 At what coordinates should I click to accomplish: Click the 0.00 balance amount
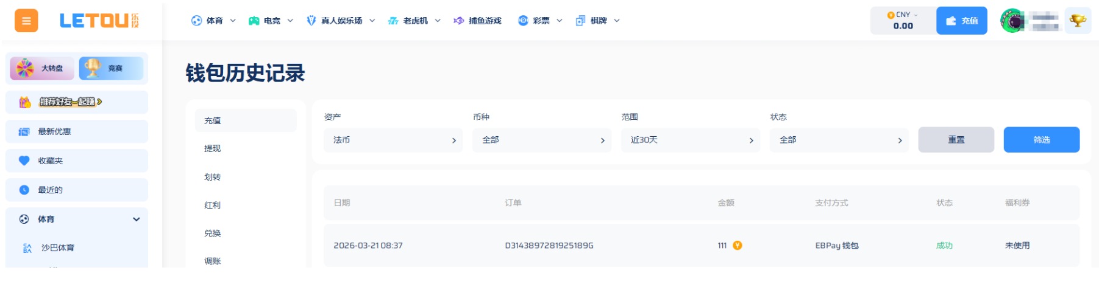pos(903,26)
